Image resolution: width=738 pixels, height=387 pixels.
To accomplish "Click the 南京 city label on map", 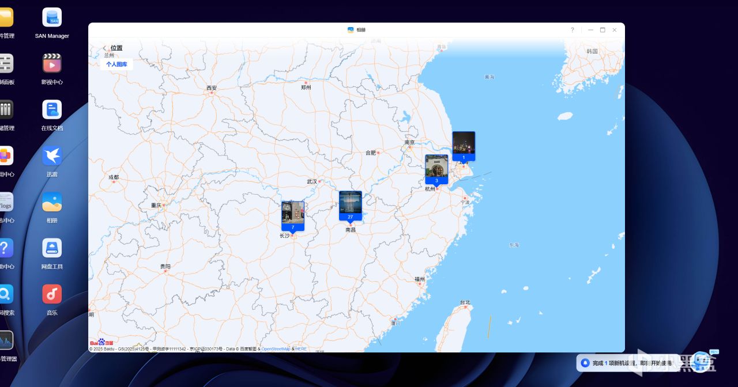I will point(409,142).
